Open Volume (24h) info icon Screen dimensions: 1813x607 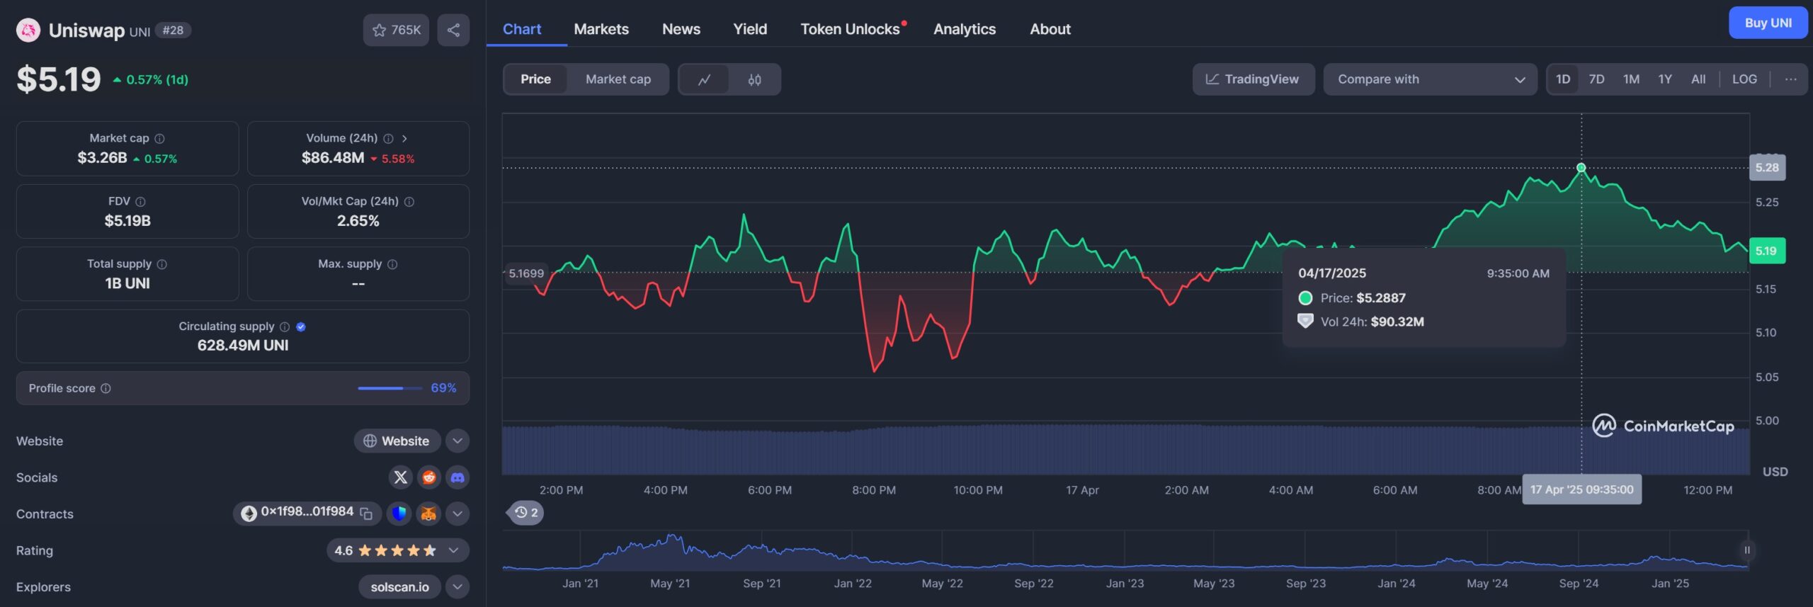tap(388, 138)
